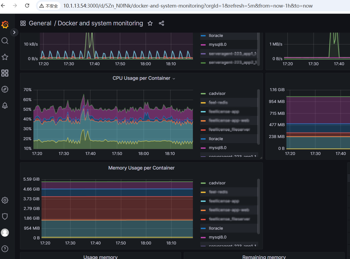The image size is (350, 259).
Task: Open the Configuration gear icon
Action: pos(5,200)
